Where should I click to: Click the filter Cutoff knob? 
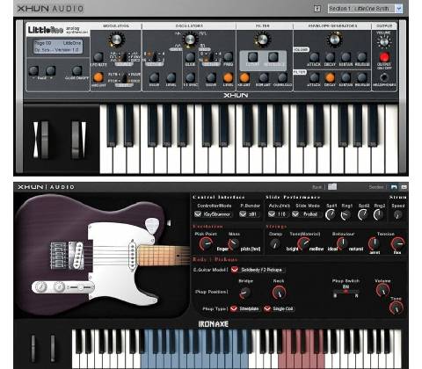point(252,57)
